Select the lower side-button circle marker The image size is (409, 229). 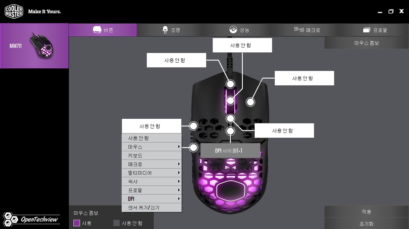pyautogui.click(x=193, y=148)
